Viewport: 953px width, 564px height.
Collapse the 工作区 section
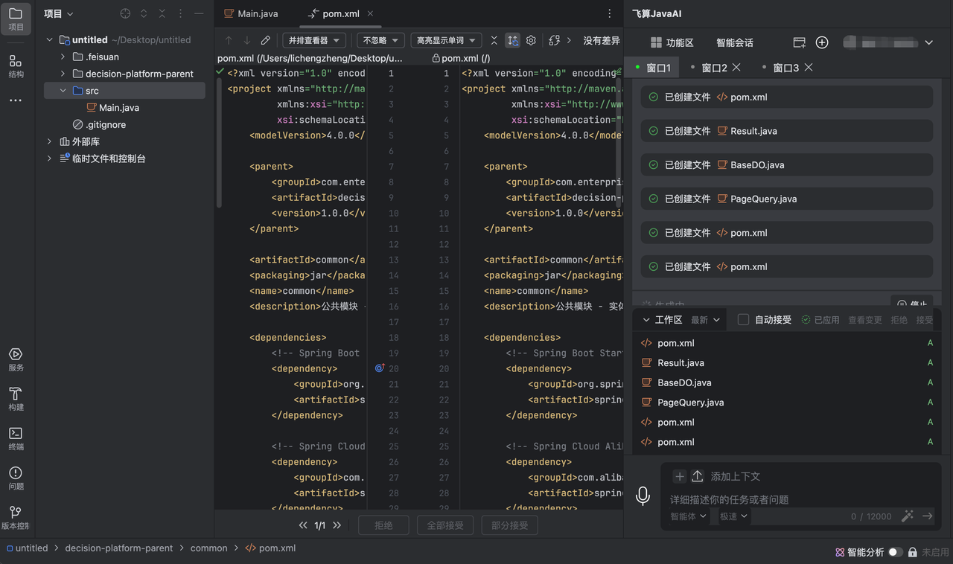point(646,320)
